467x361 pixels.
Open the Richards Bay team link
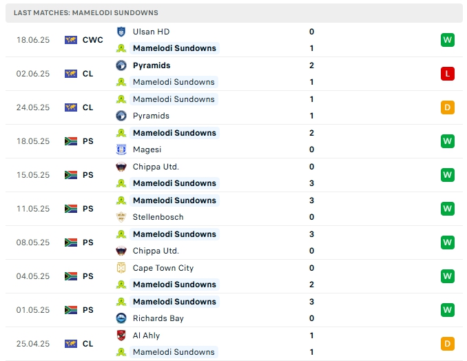[x=159, y=318]
